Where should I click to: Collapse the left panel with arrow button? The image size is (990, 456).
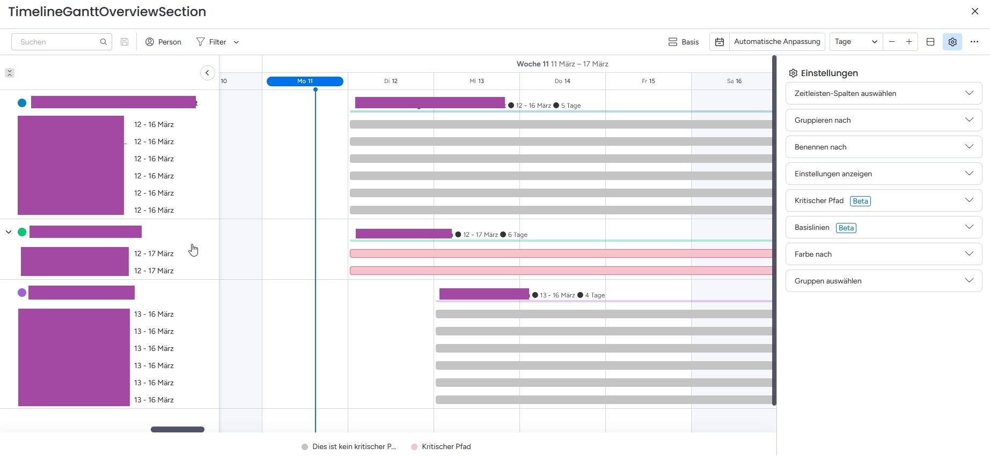pos(208,73)
